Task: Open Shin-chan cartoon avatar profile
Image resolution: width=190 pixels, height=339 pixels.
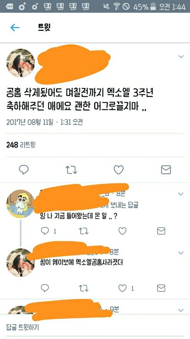Action: click(20, 204)
